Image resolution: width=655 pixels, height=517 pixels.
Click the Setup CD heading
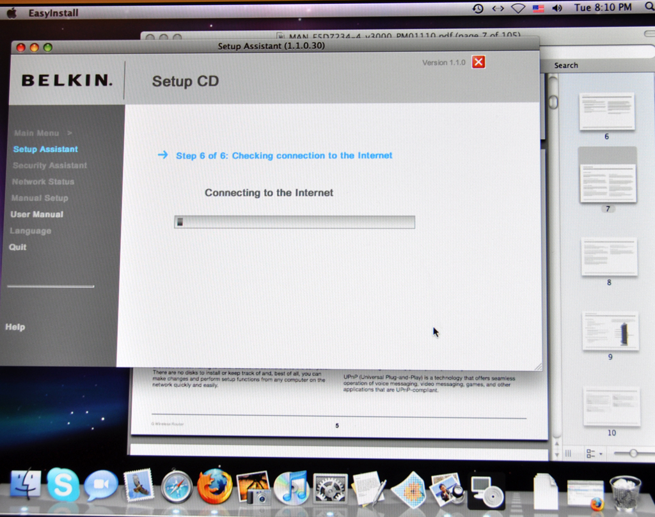coord(185,81)
